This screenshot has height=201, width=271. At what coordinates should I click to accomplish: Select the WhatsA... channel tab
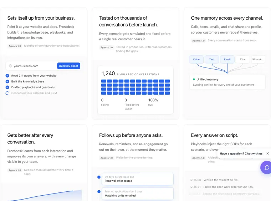pos(258,59)
